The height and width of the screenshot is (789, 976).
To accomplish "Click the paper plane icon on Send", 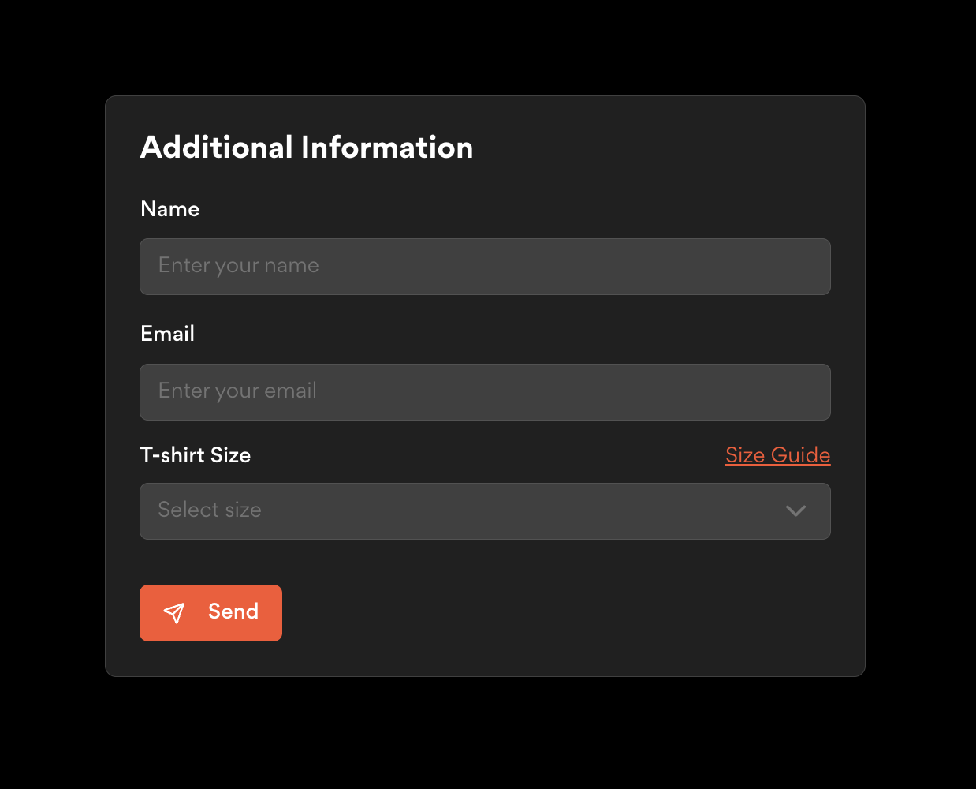I will tap(174, 613).
